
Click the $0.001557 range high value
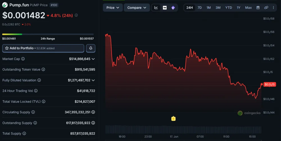pyautogui.click(x=87, y=39)
